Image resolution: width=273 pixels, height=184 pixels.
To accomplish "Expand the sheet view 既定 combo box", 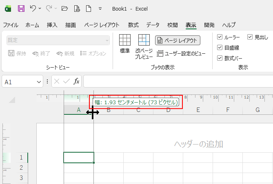I will point(58,40).
